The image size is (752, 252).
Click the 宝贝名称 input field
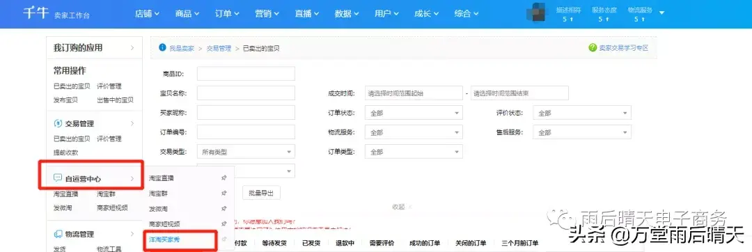click(x=246, y=93)
